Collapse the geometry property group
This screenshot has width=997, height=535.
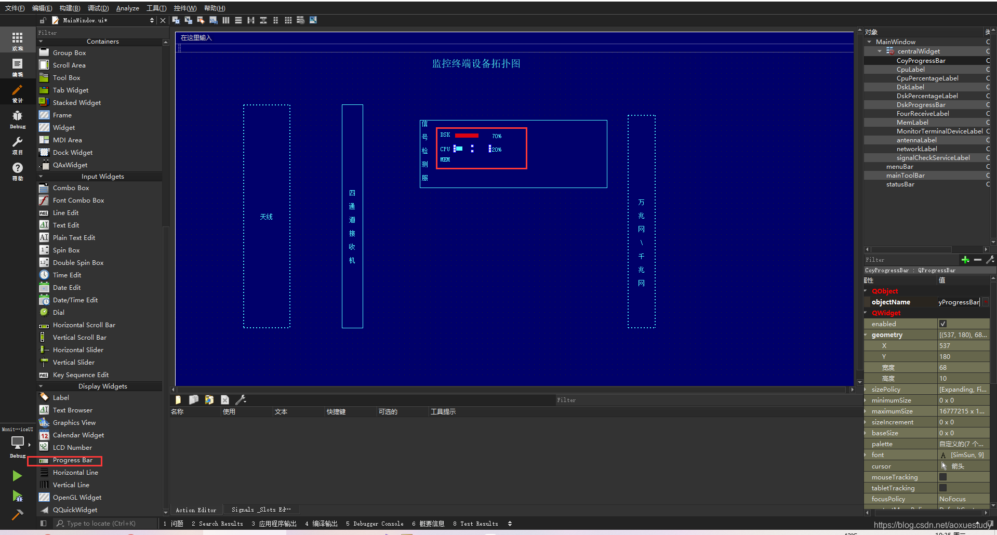pos(866,335)
